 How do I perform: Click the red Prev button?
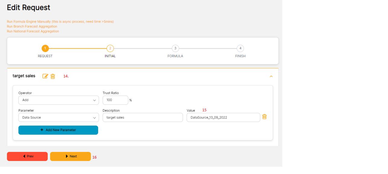tap(27, 156)
